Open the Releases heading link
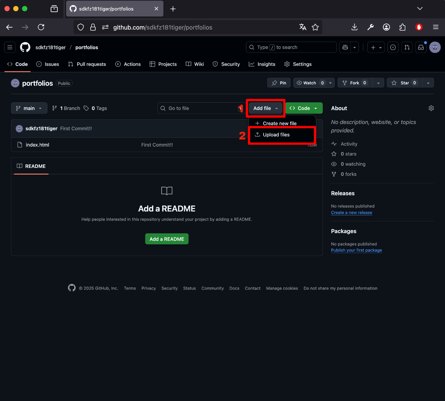This screenshot has width=445, height=401. tap(343, 193)
